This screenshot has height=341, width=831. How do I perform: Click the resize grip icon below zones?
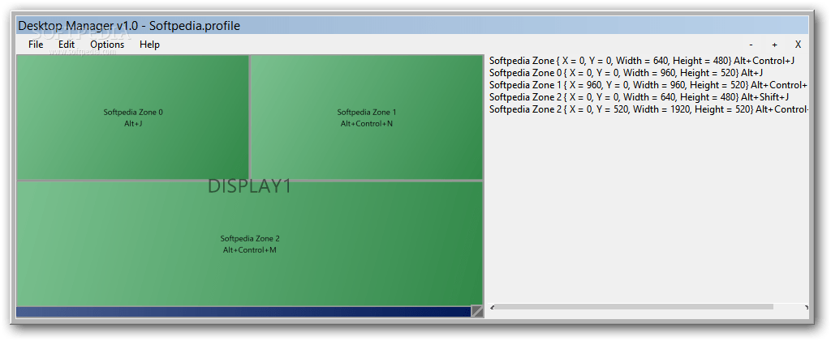coord(477,311)
